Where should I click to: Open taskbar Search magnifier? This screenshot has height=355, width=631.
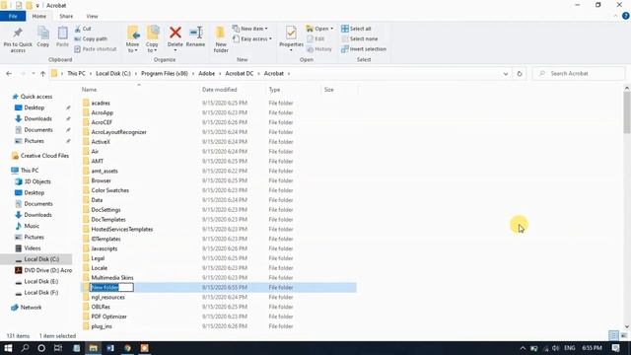tap(25, 348)
